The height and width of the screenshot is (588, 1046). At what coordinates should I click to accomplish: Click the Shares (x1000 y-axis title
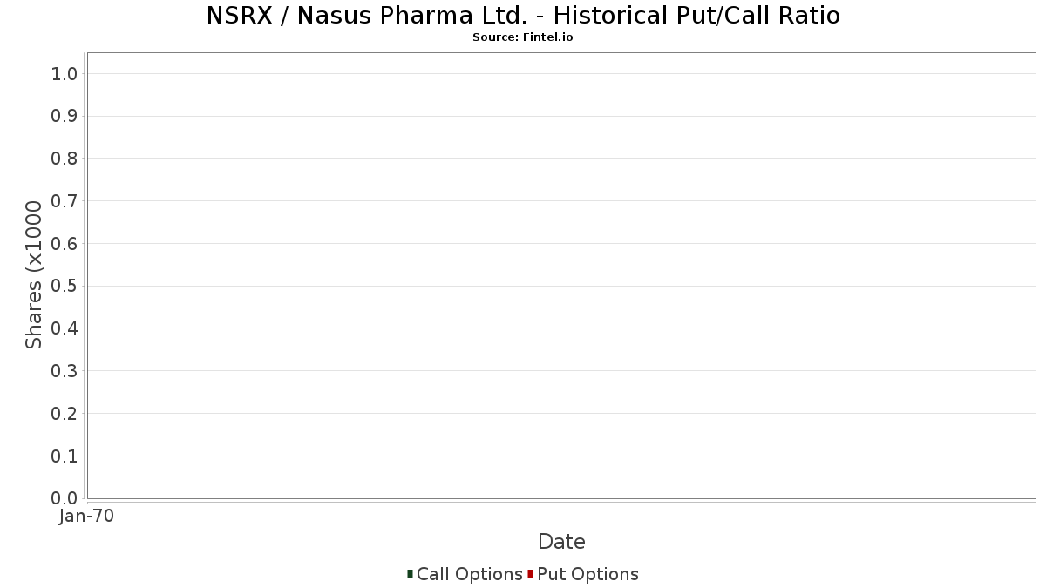pos(34,274)
